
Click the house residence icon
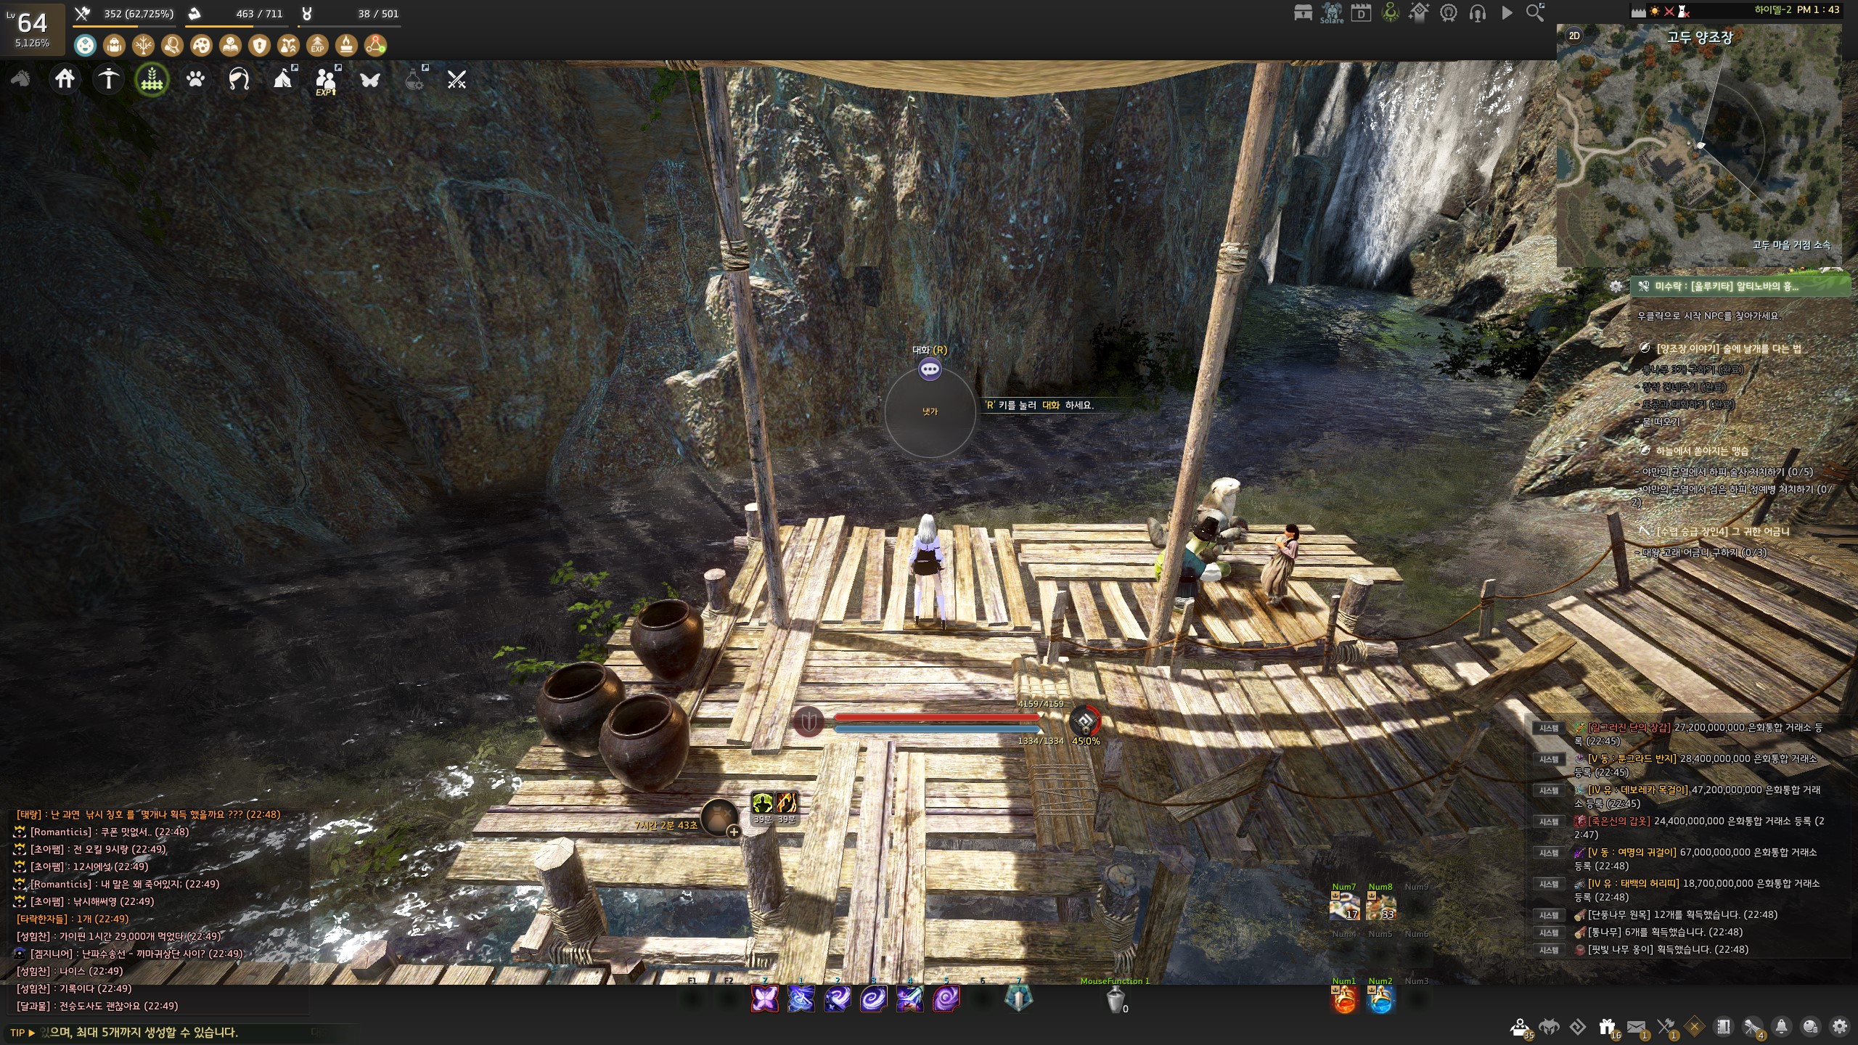pyautogui.click(x=65, y=78)
